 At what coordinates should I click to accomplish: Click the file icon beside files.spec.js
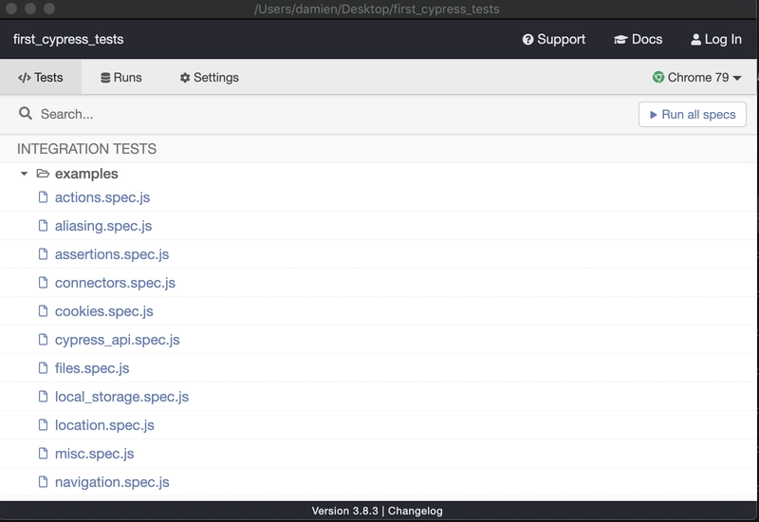[x=43, y=368]
